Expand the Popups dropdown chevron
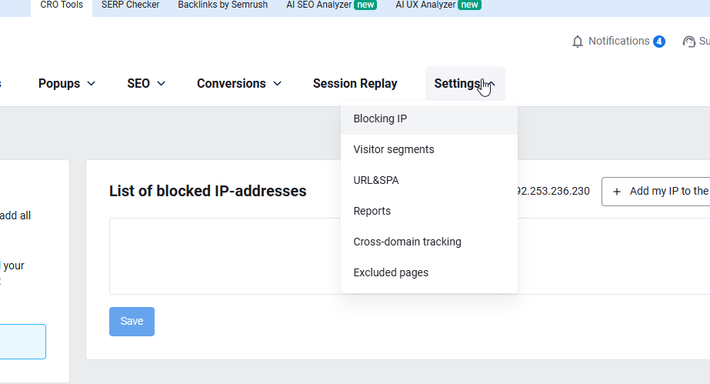The width and height of the screenshot is (710, 384). click(x=91, y=84)
